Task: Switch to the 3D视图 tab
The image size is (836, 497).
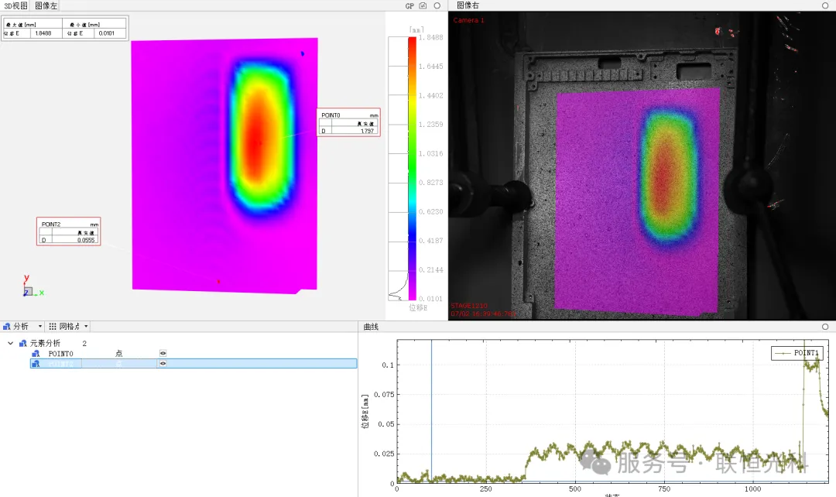Action: (15, 5)
